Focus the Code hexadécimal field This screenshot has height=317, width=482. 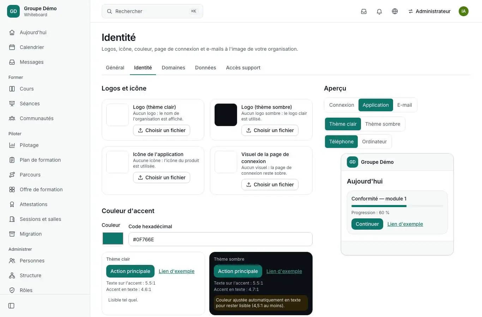pyautogui.click(x=221, y=239)
